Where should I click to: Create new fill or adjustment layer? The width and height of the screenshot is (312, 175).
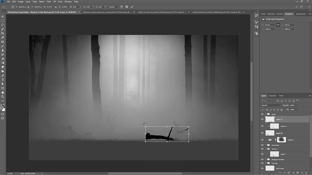coord(293,173)
